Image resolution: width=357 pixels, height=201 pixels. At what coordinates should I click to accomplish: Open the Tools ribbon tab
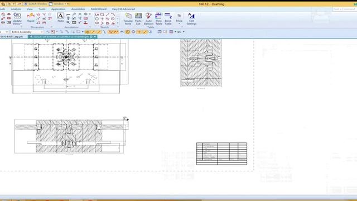point(42,9)
